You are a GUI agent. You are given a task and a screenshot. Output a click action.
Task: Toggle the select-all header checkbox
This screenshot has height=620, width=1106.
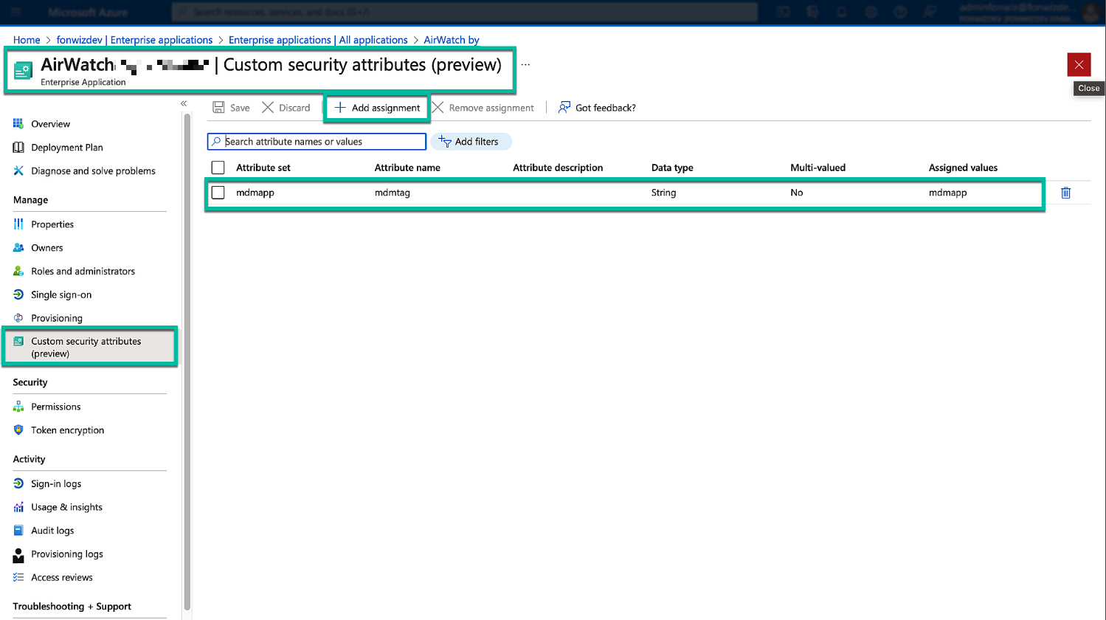click(218, 168)
